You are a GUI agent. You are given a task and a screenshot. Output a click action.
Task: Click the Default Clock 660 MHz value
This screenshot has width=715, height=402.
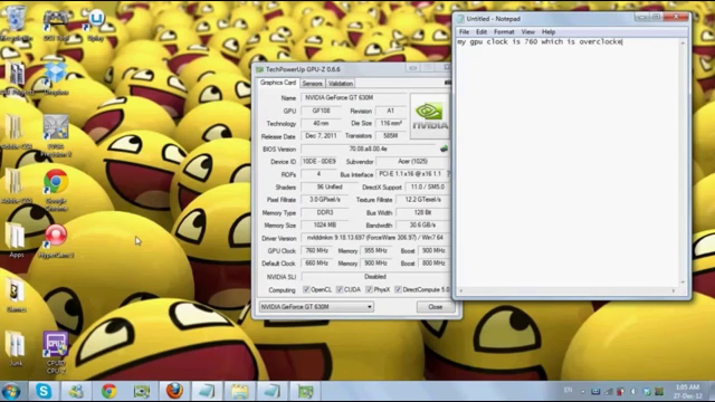point(317,263)
